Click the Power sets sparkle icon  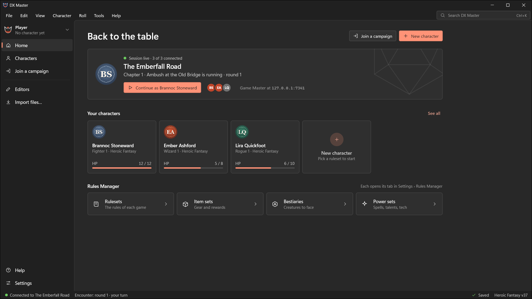tap(364, 204)
